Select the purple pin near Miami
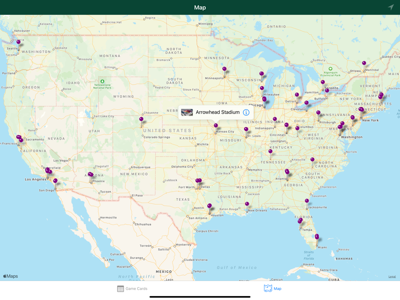 [316, 236]
